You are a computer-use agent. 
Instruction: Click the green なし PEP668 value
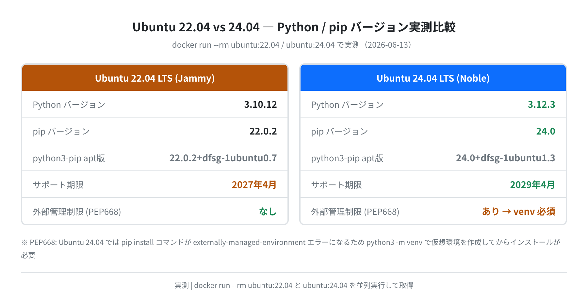point(268,212)
